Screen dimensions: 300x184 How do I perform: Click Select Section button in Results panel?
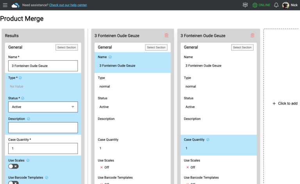67,47
